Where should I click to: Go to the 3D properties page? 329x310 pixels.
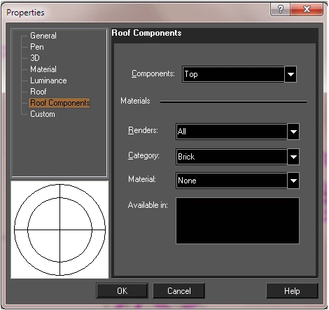(x=35, y=58)
